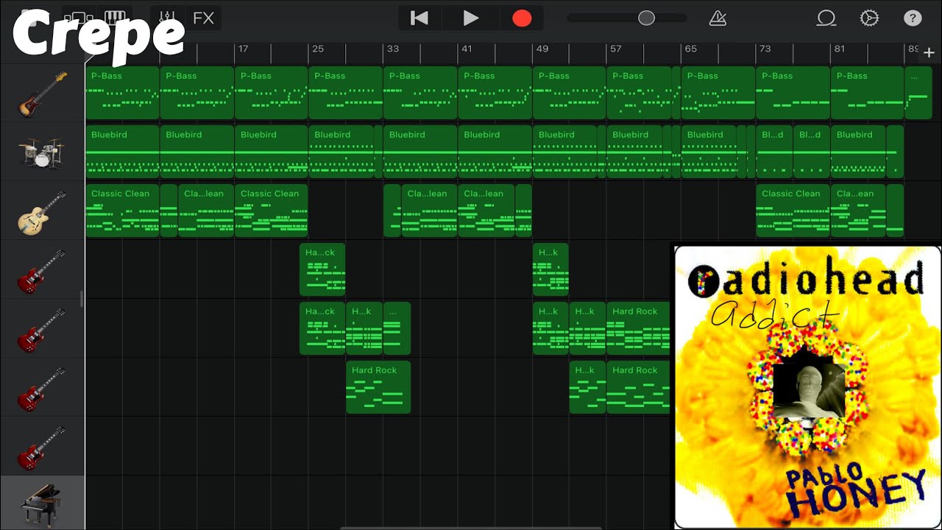Select the Bluebird drum region at bar 65

pos(709,152)
